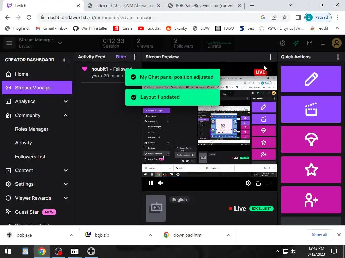The width and height of the screenshot is (345, 258).
Task: Click the parachute Raid quick action
Action: pyautogui.click(x=311, y=139)
